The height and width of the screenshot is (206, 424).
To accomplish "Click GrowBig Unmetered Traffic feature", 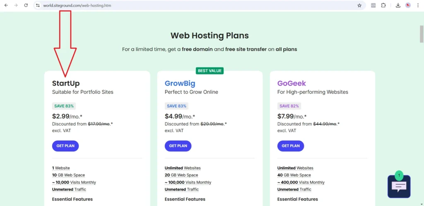I will (182, 189).
